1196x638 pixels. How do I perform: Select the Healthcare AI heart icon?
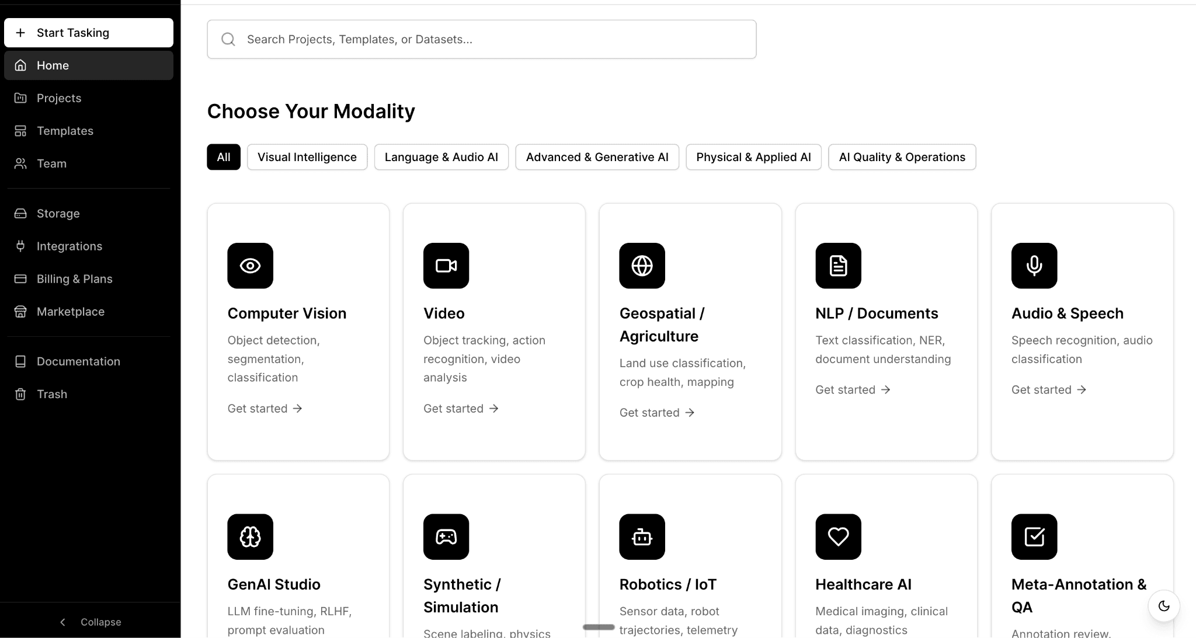click(837, 536)
